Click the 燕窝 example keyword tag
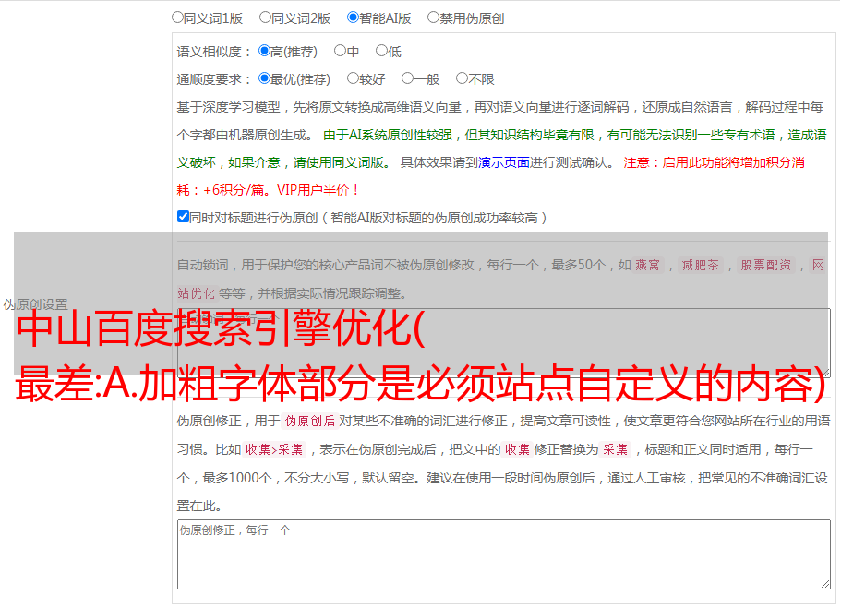 click(647, 265)
